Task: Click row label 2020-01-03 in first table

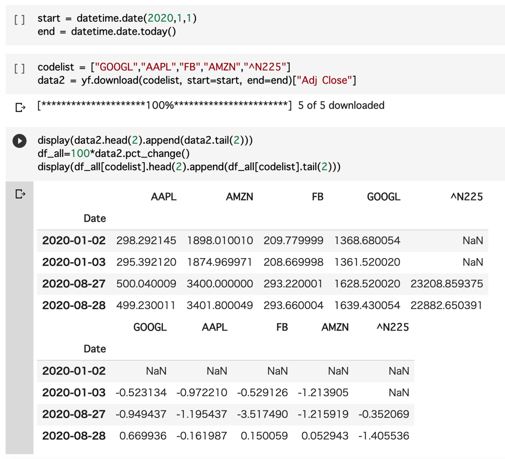Action: (x=74, y=262)
